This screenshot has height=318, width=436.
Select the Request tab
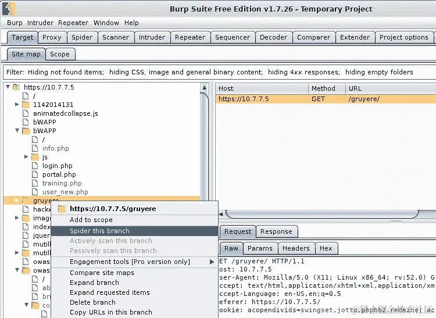point(238,231)
